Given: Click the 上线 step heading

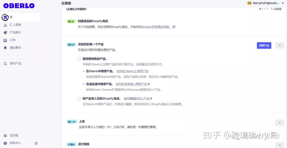Looking at the screenshot, I should [x=82, y=121].
